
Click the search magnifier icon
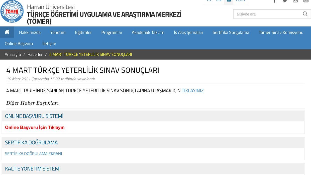305,14
